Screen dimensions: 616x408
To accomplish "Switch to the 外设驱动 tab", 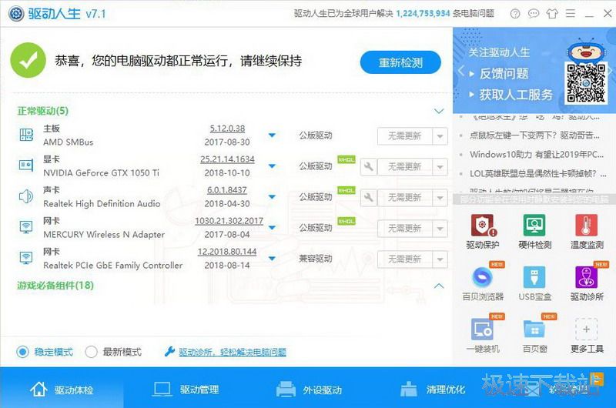I will (310, 390).
